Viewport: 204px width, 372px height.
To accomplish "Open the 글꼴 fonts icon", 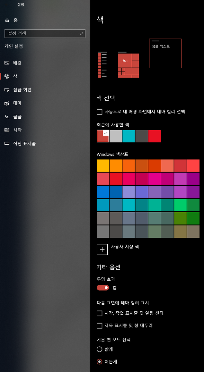I will (x=7, y=116).
